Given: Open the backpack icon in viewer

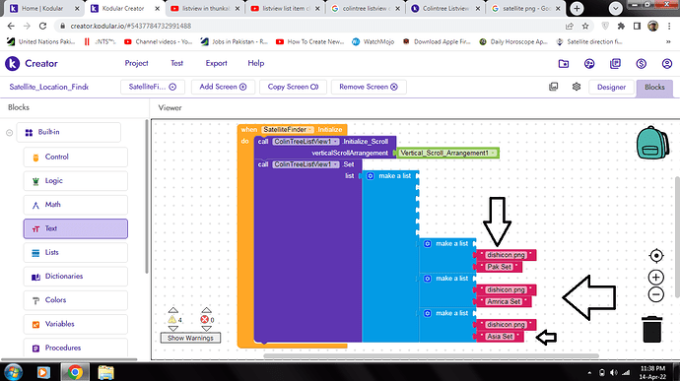Looking at the screenshot, I should pos(652,143).
